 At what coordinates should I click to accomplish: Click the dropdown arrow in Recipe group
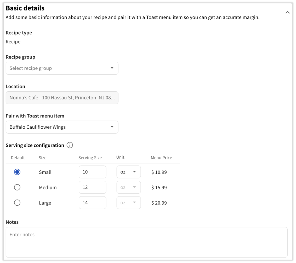112,68
